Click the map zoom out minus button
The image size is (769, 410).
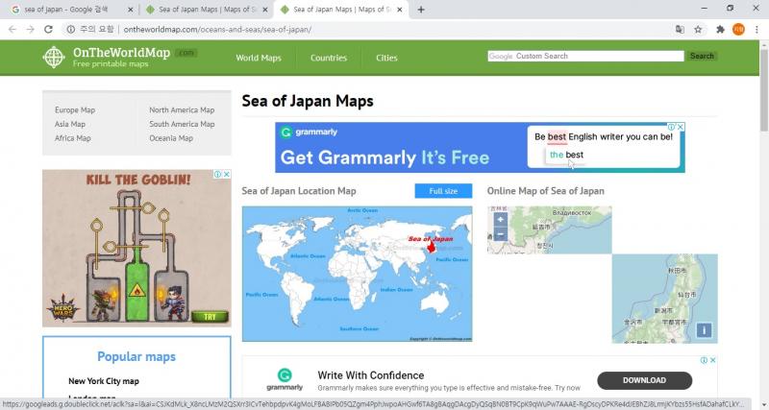(500, 233)
